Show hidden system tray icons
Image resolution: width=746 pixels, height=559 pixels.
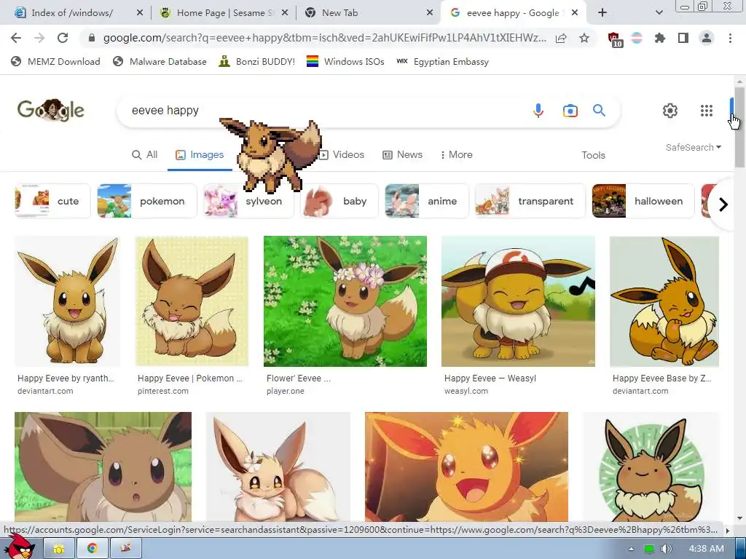coord(631,549)
